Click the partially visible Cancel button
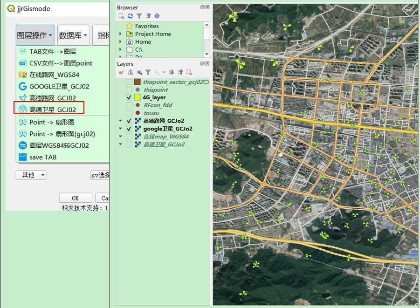Image resolution: width=420 pixels, height=308 pixels. pyautogui.click(x=103, y=198)
